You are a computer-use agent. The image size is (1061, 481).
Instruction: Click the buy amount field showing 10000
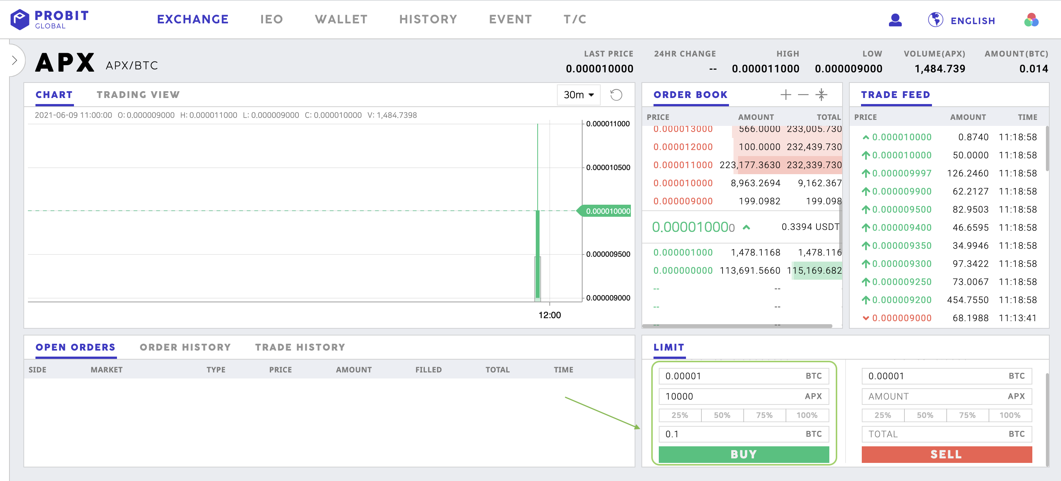point(744,397)
